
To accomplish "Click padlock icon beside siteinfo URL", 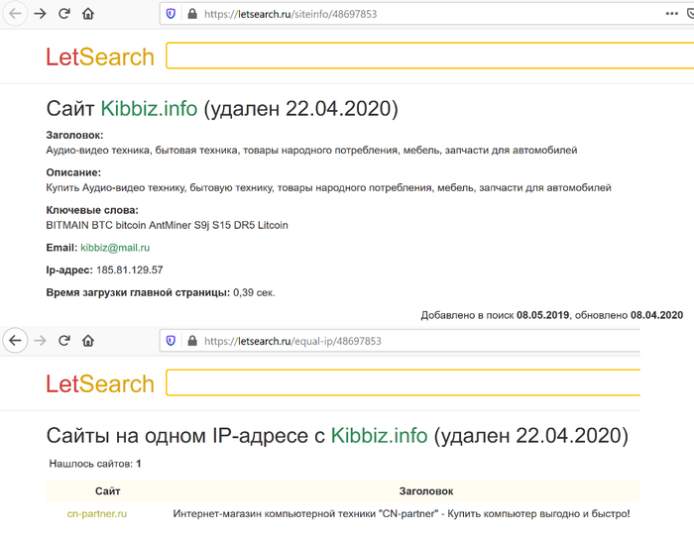I will 192,14.
